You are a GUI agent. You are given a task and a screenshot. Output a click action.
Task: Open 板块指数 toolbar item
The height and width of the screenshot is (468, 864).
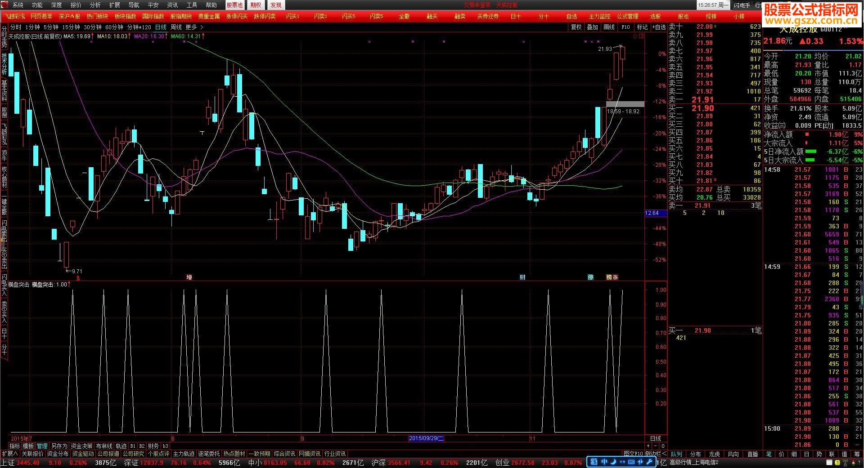point(125,16)
